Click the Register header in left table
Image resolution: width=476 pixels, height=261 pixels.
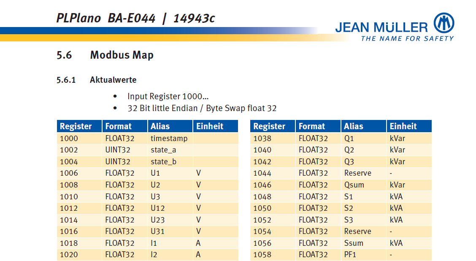click(76, 126)
